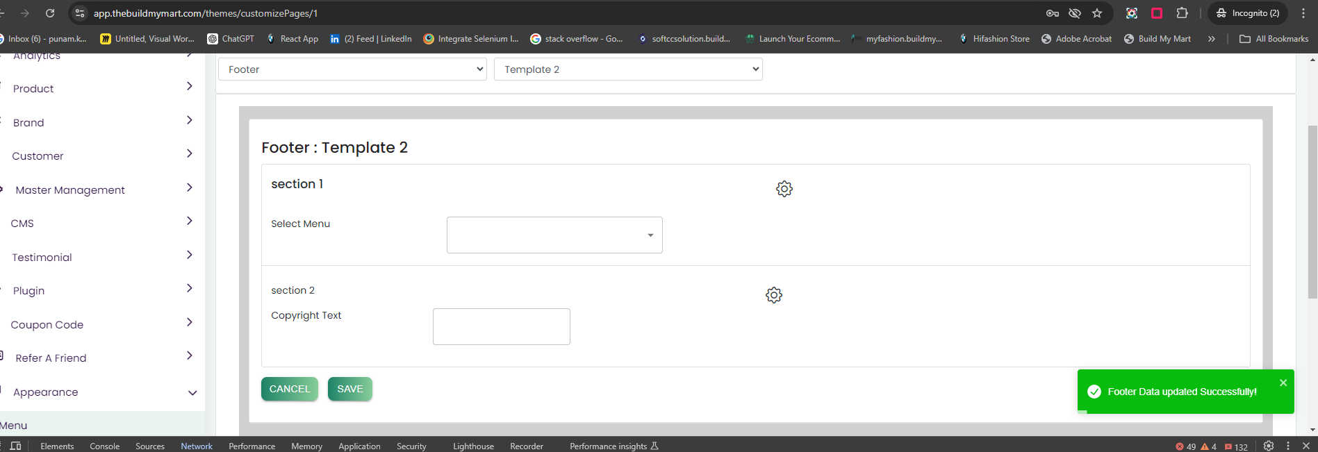Switch to DevTools Recorder tab

[527, 446]
